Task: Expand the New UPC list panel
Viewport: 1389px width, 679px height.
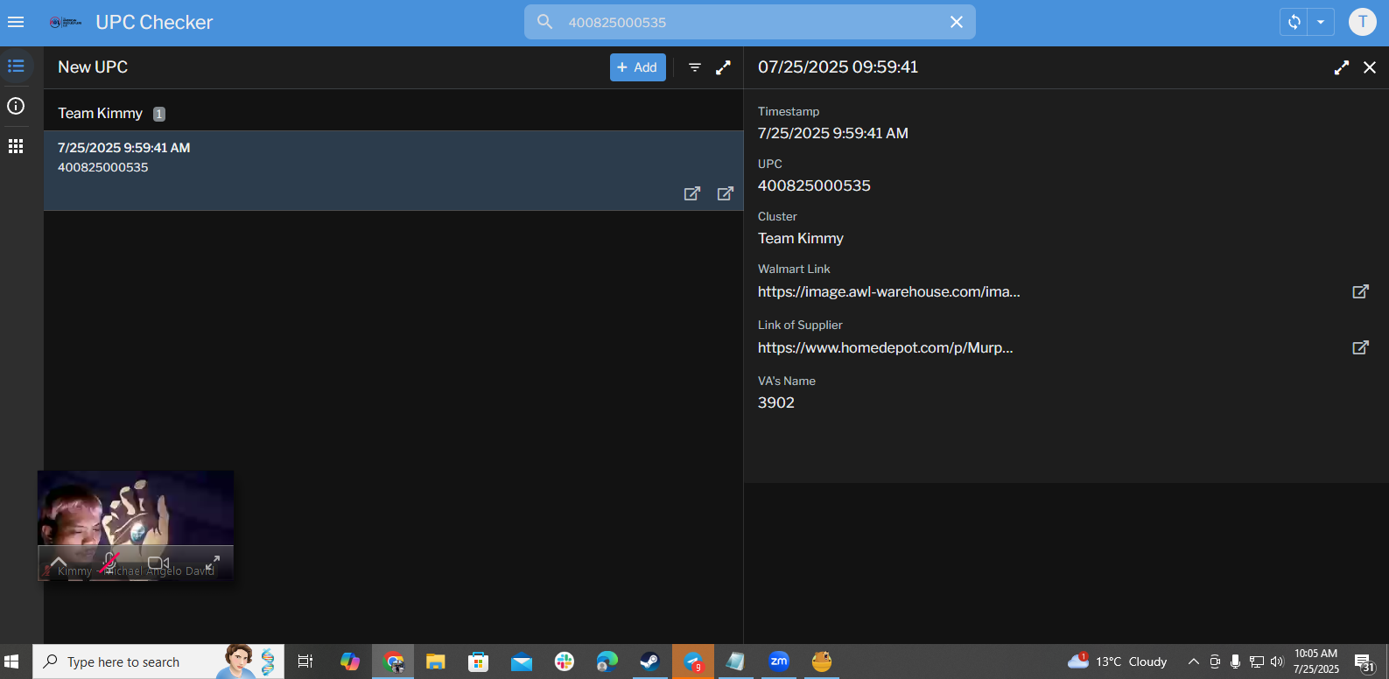Action: 723,67
